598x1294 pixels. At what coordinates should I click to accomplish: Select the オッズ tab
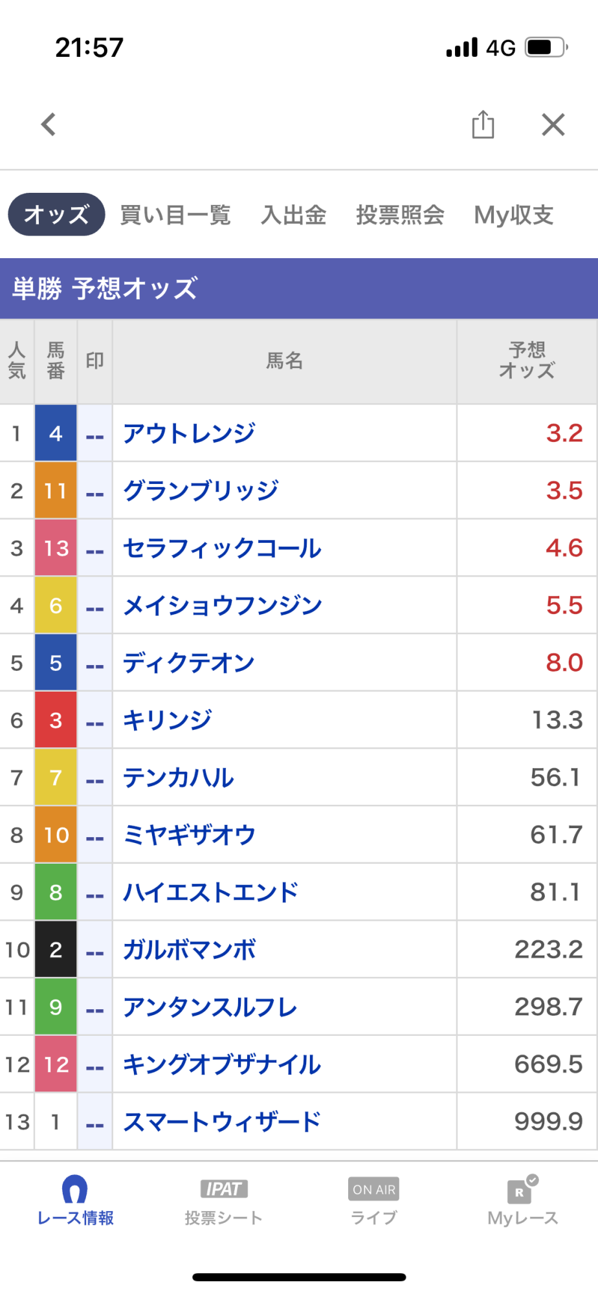pos(56,214)
